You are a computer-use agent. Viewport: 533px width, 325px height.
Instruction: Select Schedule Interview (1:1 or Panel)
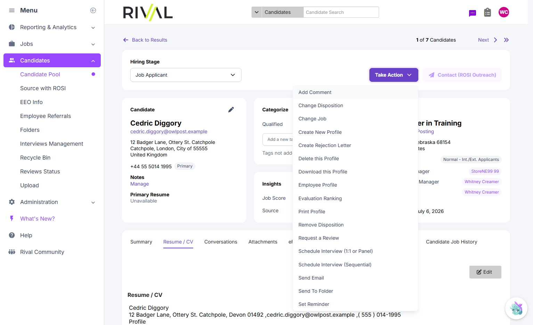tap(355, 251)
